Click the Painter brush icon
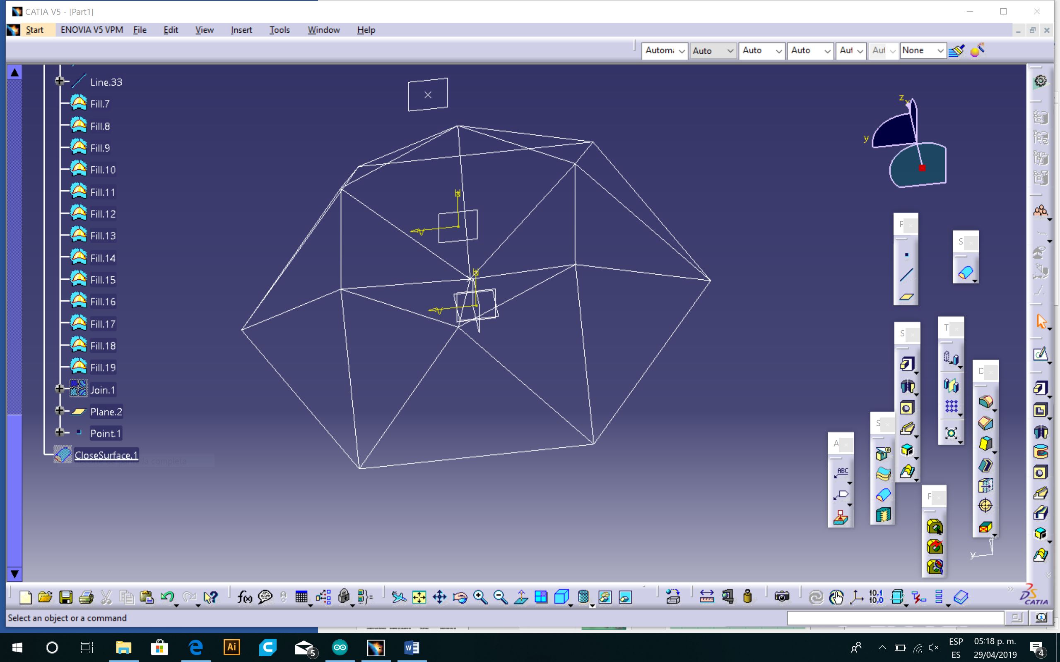 click(956, 50)
